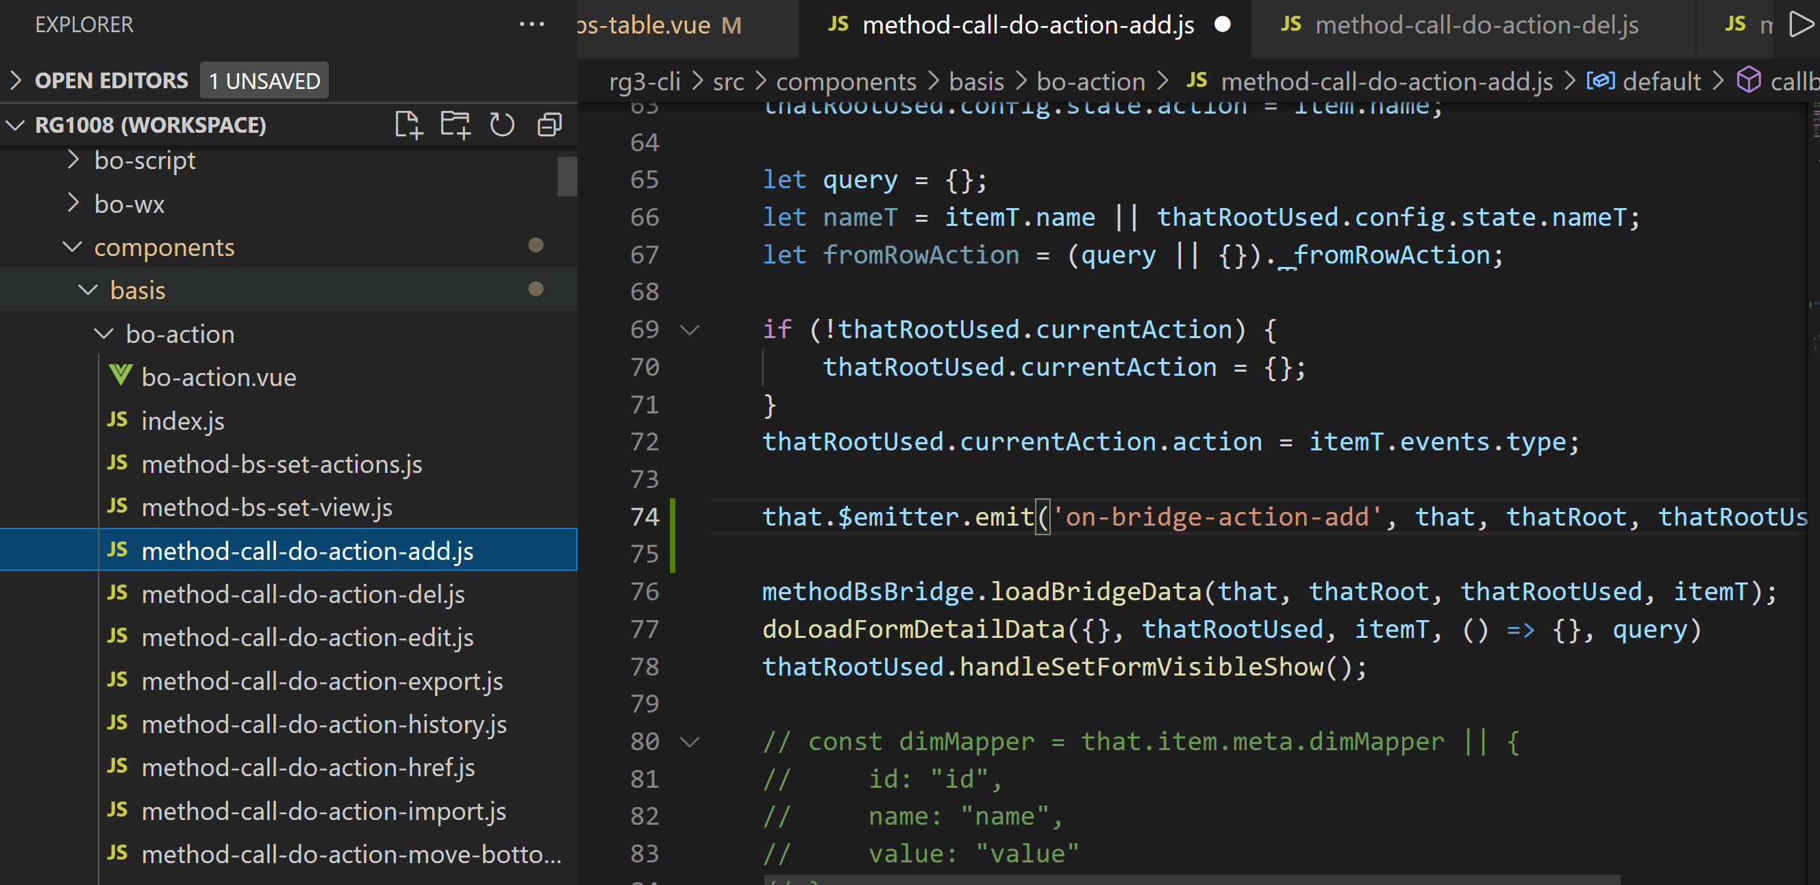Screen dimensions: 1820x885
Task: Click the New Folder icon in workspace header
Action: (x=455, y=125)
